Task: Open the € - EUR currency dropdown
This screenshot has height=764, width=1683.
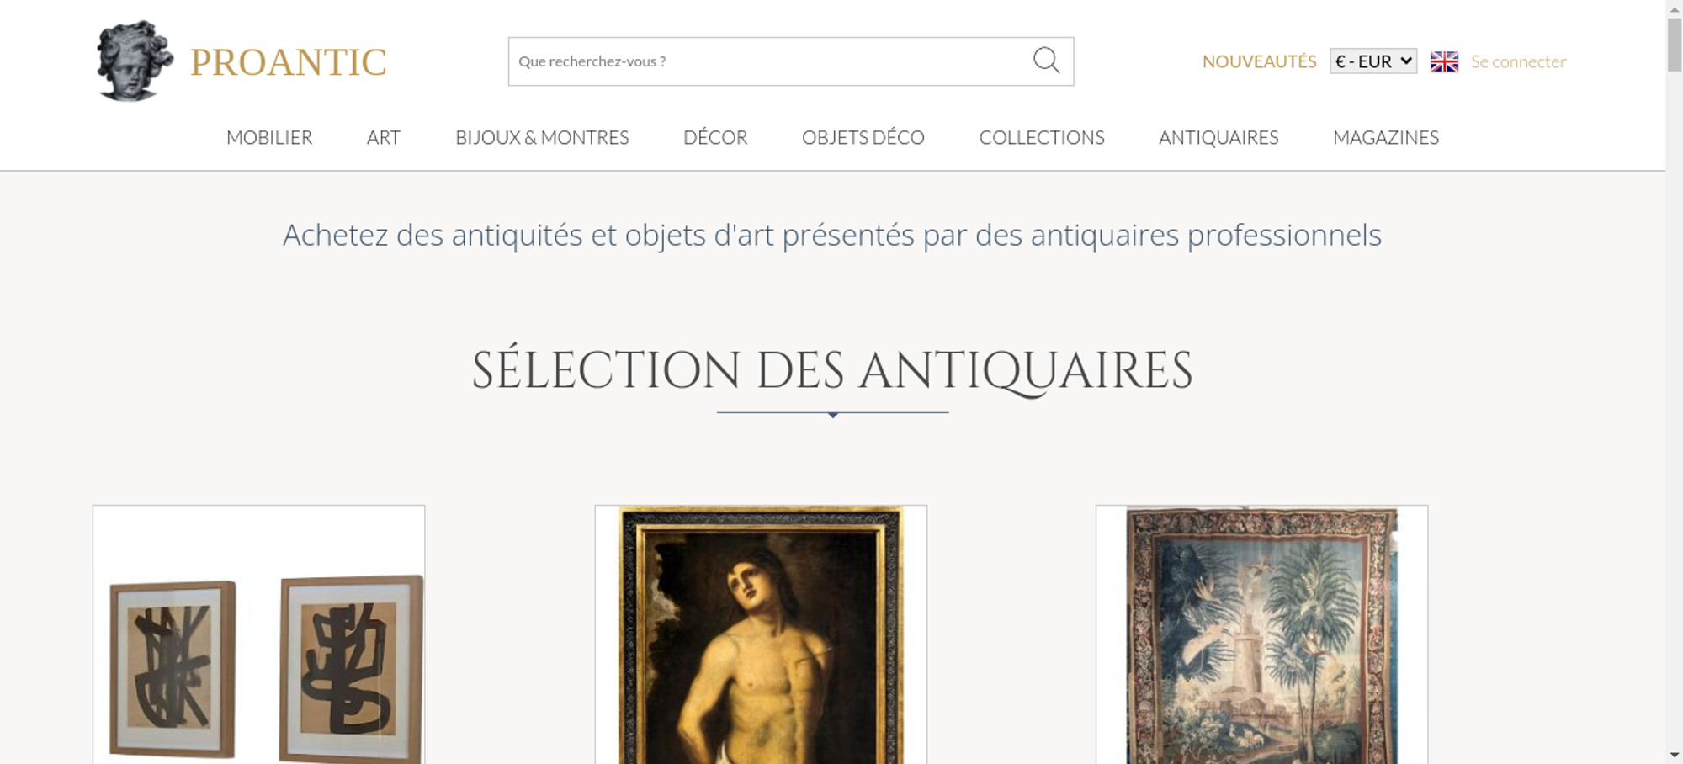Action: [1373, 61]
